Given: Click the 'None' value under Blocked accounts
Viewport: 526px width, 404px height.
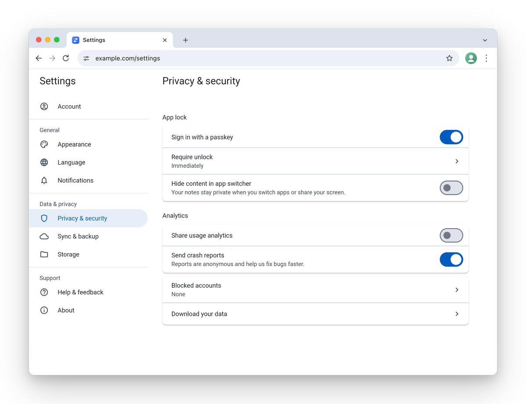Looking at the screenshot, I should pos(178,294).
